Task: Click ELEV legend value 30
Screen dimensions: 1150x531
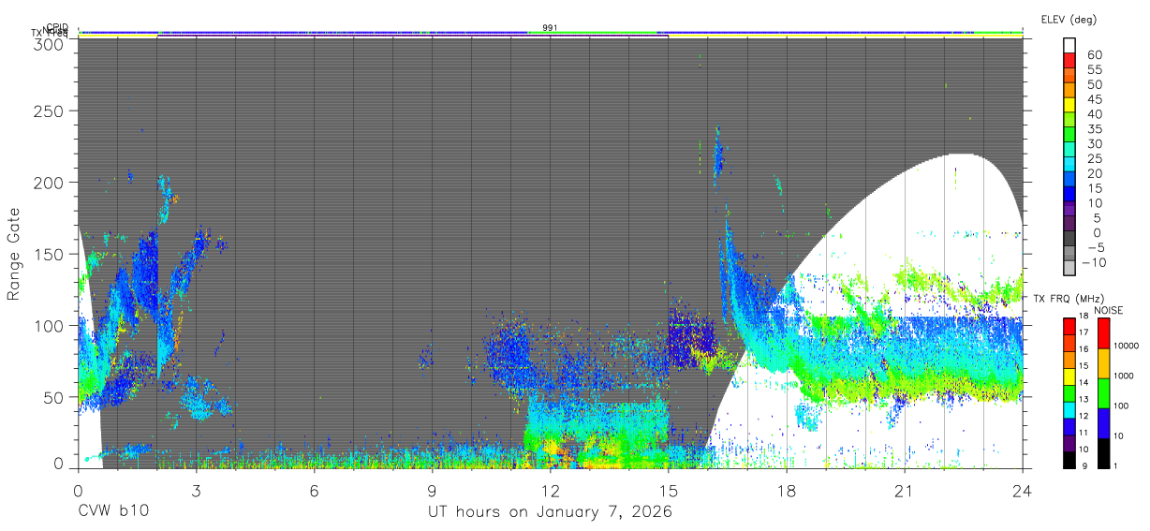Action: click(1095, 144)
